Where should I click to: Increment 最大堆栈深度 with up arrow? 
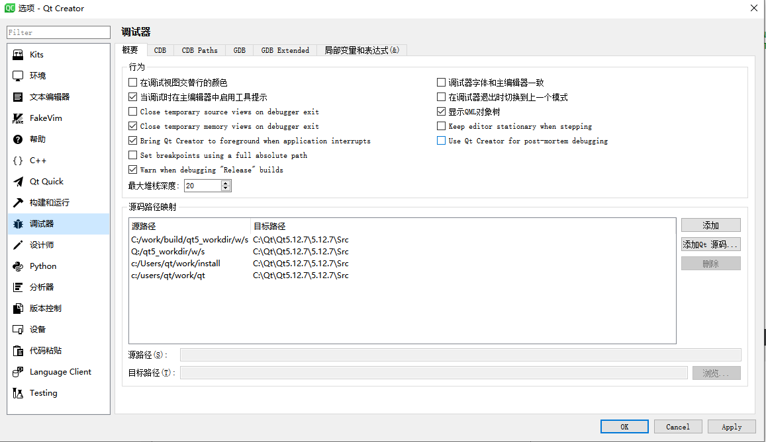pos(225,184)
